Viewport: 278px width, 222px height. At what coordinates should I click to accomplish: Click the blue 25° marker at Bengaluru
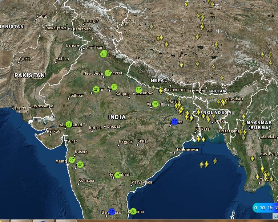[112, 211]
